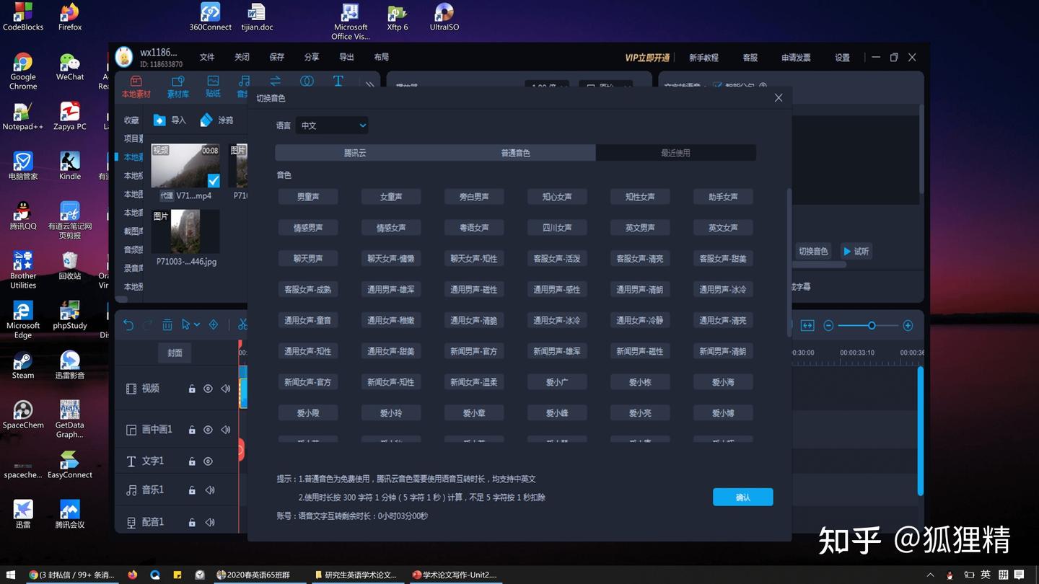
Task: Expand the pointer tool dropdown arrow
Action: click(196, 325)
